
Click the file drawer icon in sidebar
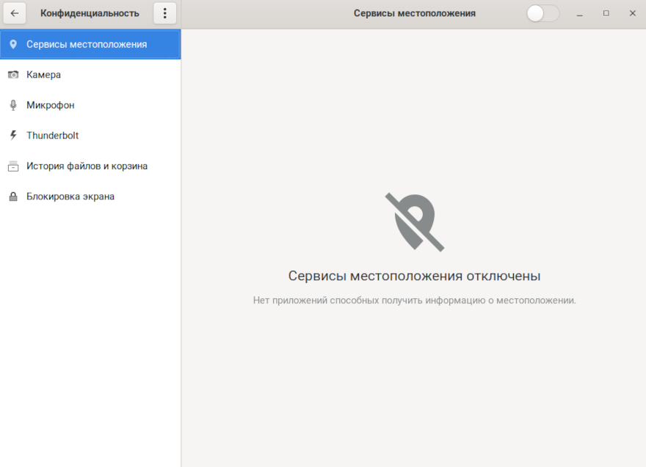point(12,166)
